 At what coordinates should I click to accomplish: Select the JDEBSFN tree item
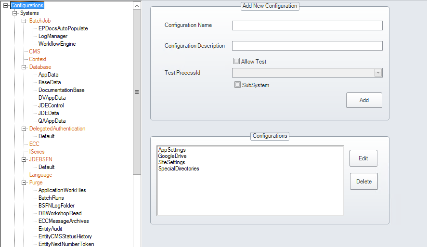tap(40, 159)
